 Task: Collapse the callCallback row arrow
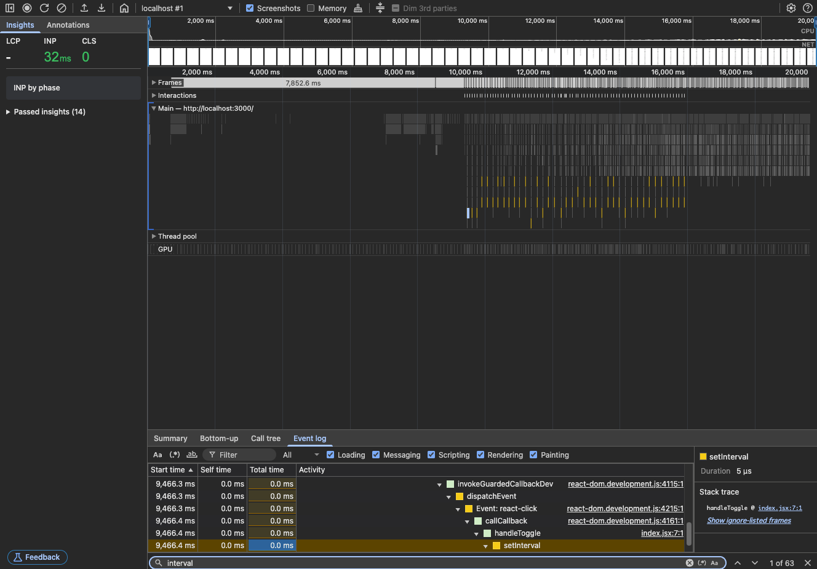pos(467,522)
